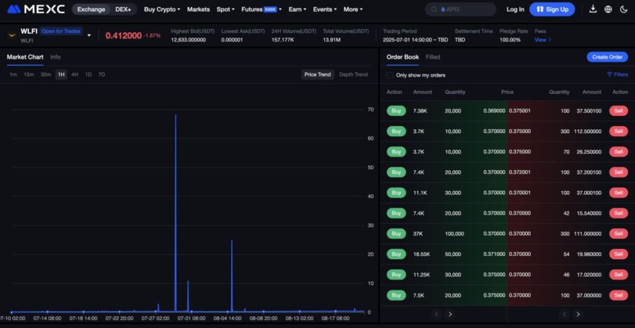Click Buy on the 11.25K amount row

pyautogui.click(x=396, y=275)
